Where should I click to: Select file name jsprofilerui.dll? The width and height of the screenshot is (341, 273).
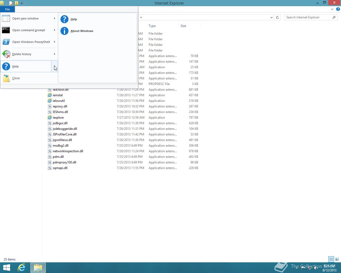click(x=62, y=140)
